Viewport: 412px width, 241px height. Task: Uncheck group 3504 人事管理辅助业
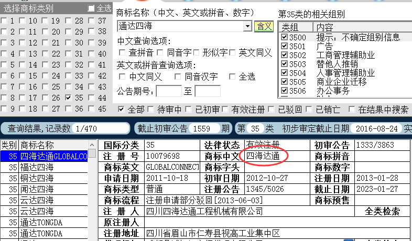(x=284, y=73)
